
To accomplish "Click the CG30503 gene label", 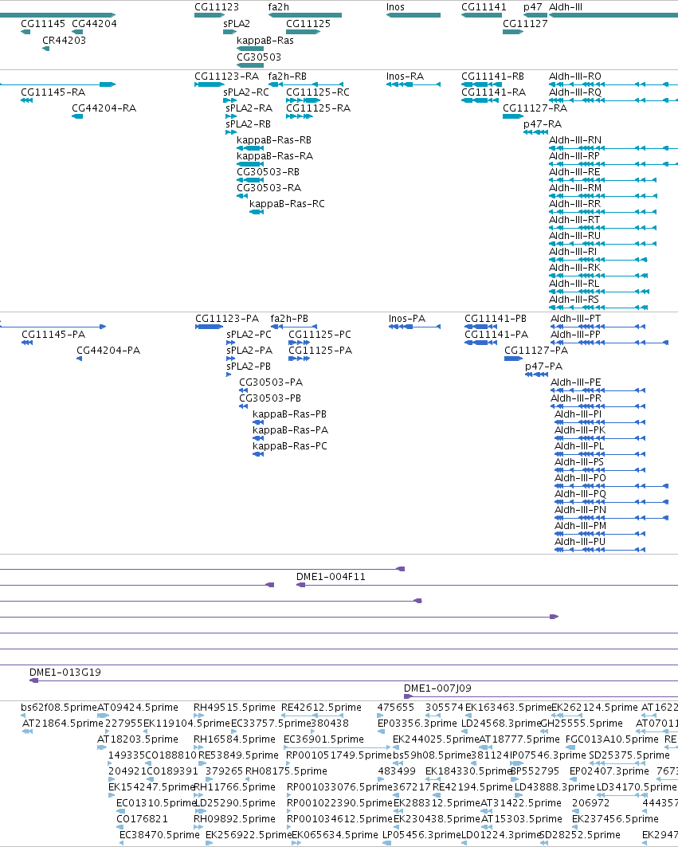I will point(259,57).
